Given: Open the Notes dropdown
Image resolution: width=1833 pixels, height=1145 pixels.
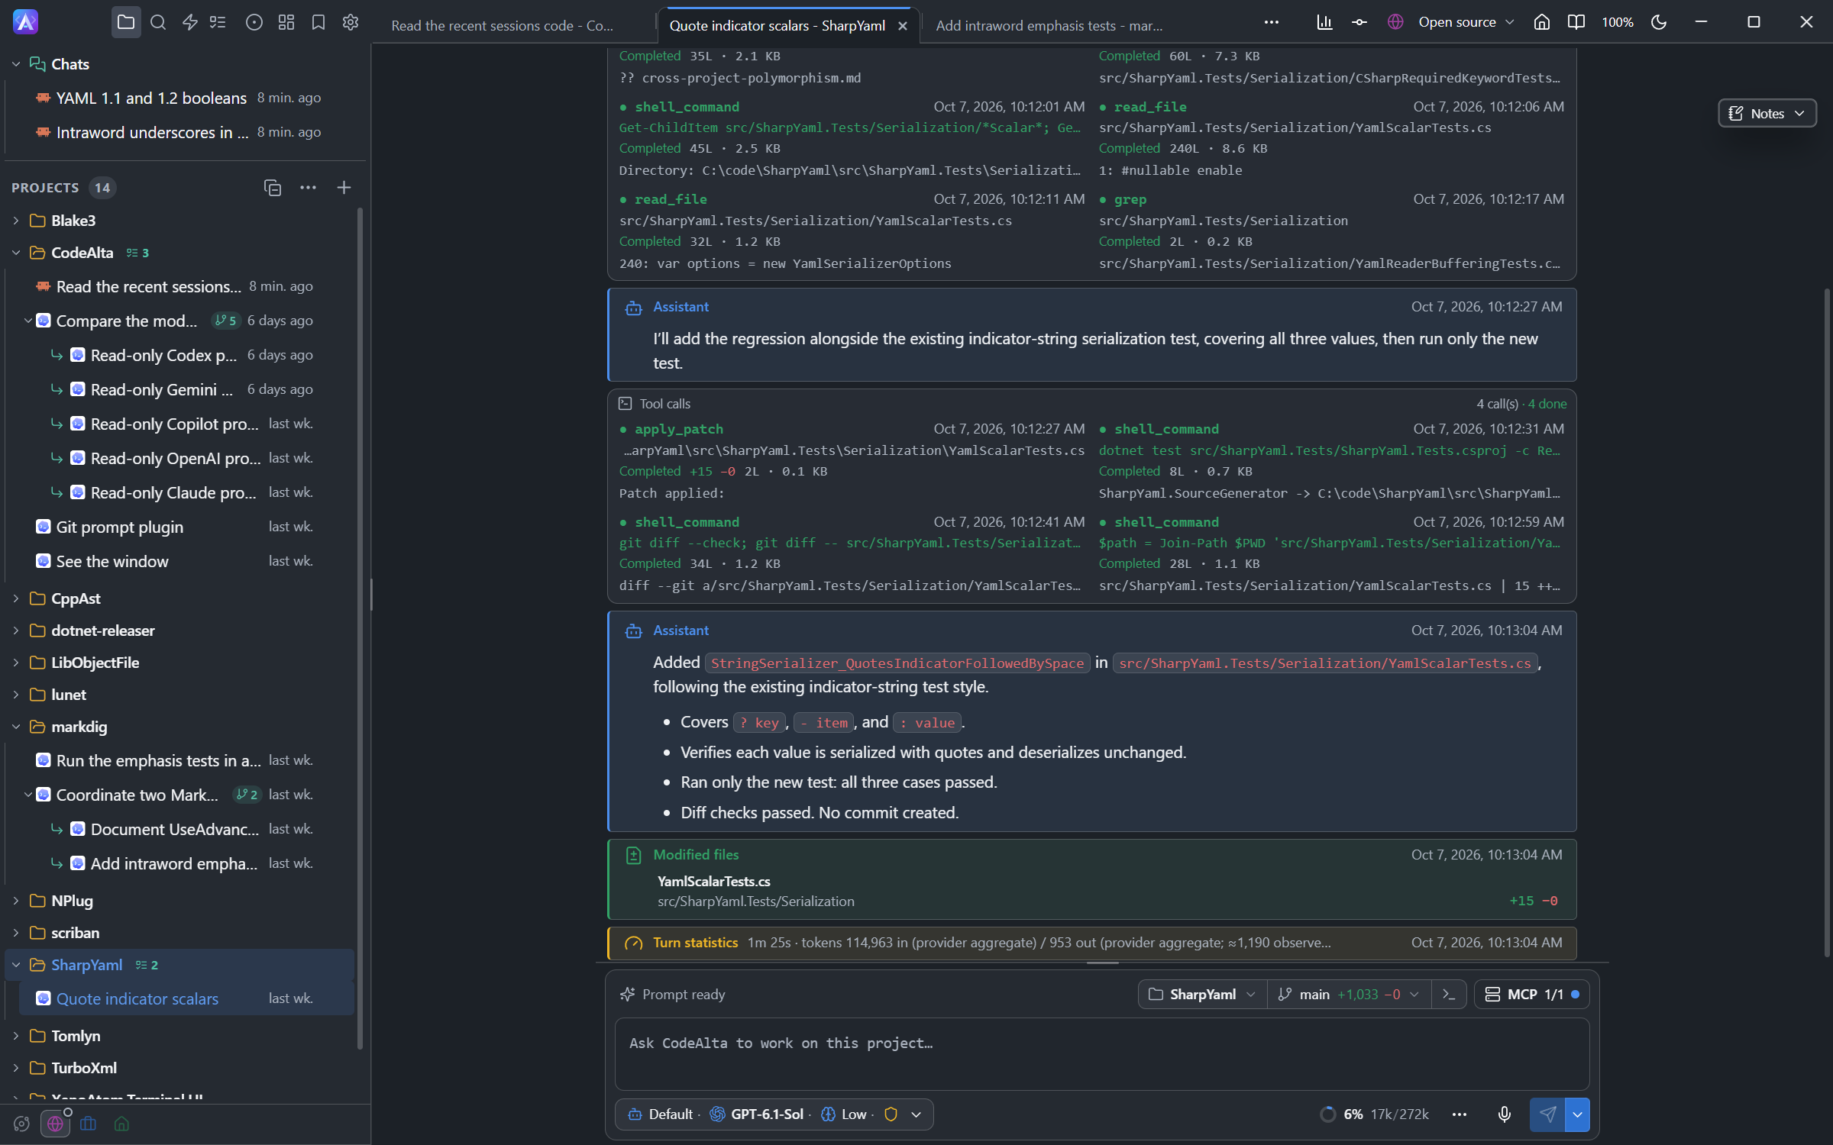Looking at the screenshot, I should [1767, 114].
